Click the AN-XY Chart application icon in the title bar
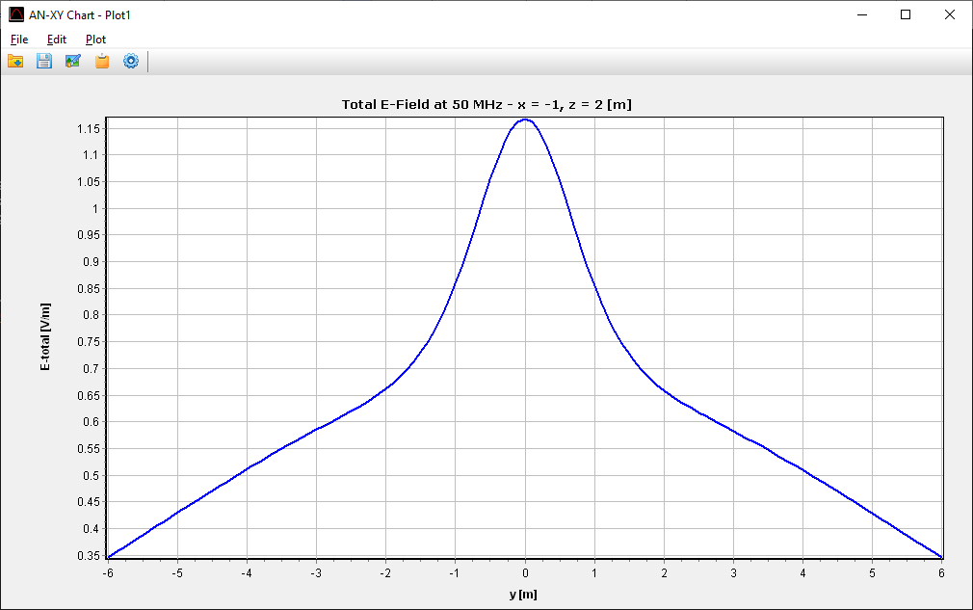 16,14
